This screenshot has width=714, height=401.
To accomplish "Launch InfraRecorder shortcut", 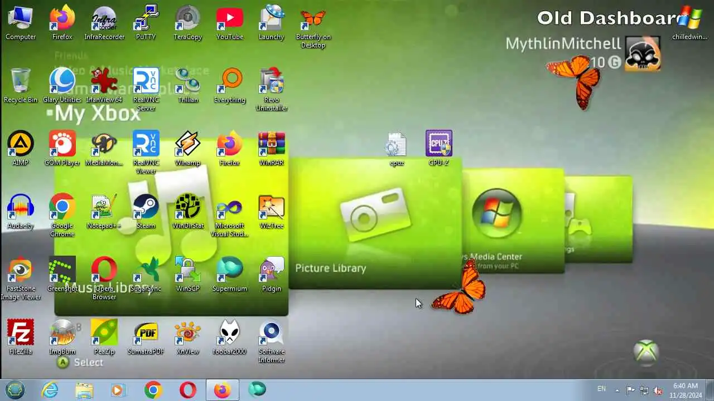I will pos(104,23).
